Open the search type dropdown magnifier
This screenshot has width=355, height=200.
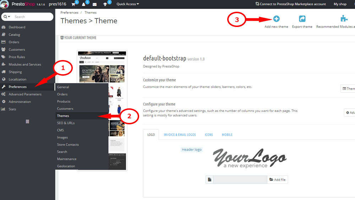point(7,17)
